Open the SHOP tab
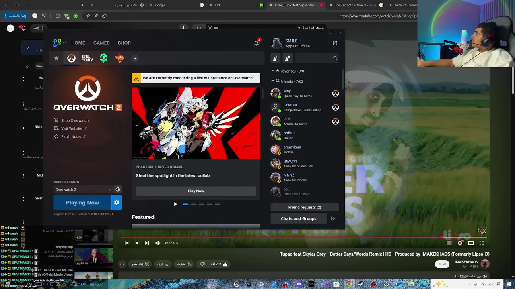Screen dimensions: 515x289 [124, 43]
